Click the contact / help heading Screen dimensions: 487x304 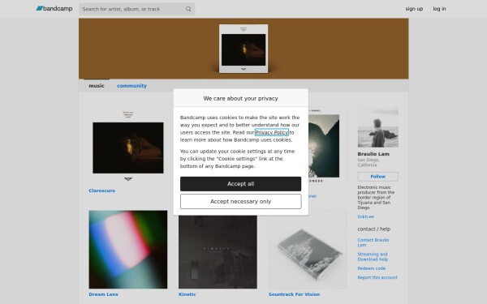click(374, 229)
